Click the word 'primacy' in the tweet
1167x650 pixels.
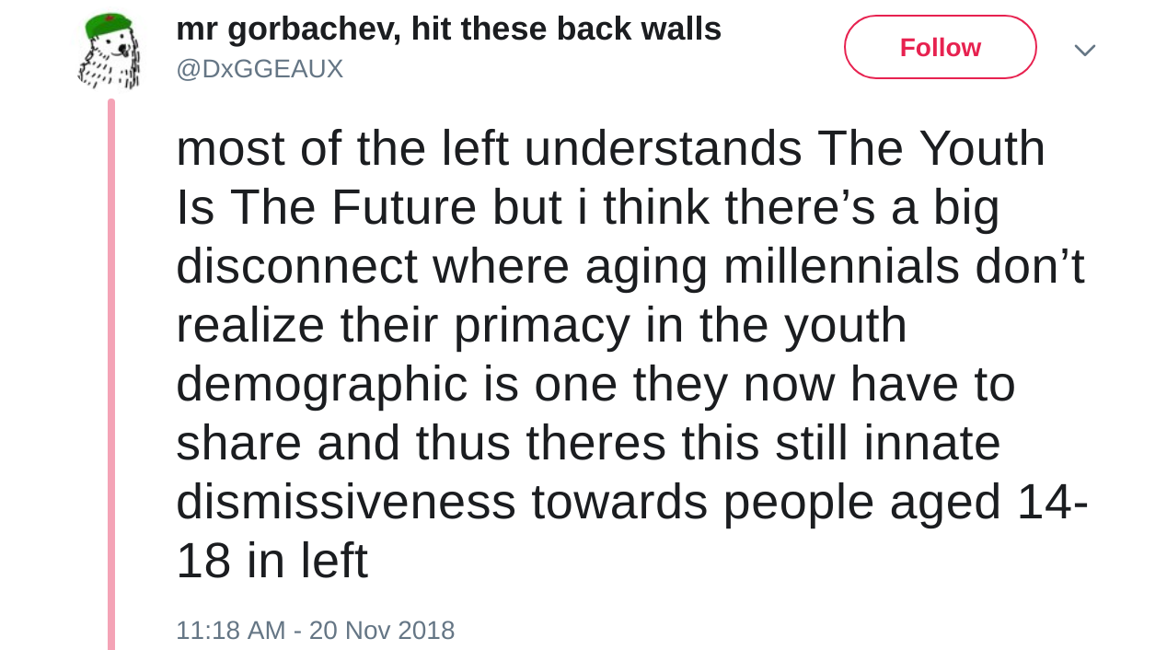click(x=541, y=326)
